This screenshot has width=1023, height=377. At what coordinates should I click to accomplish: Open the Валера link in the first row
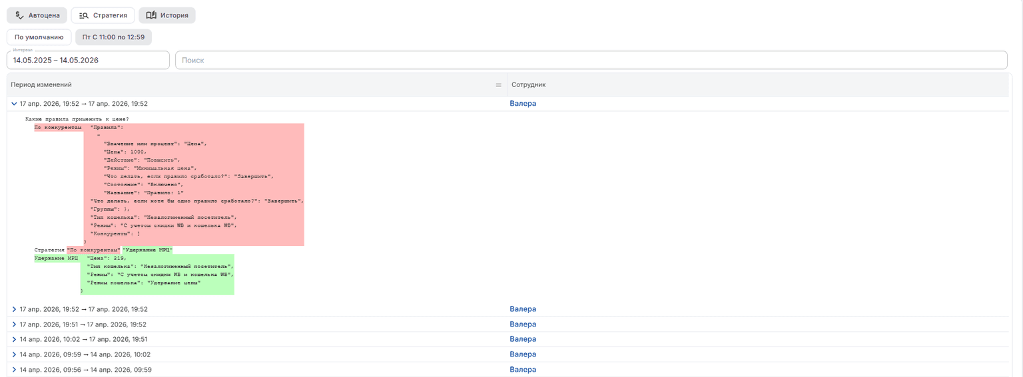click(x=523, y=104)
